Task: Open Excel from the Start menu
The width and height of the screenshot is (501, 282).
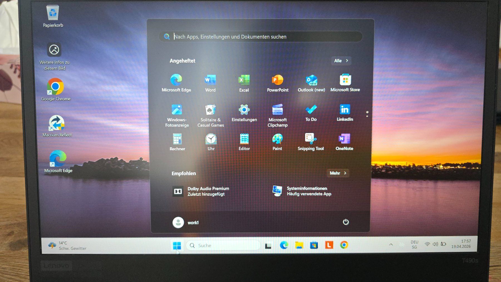Action: tap(244, 83)
